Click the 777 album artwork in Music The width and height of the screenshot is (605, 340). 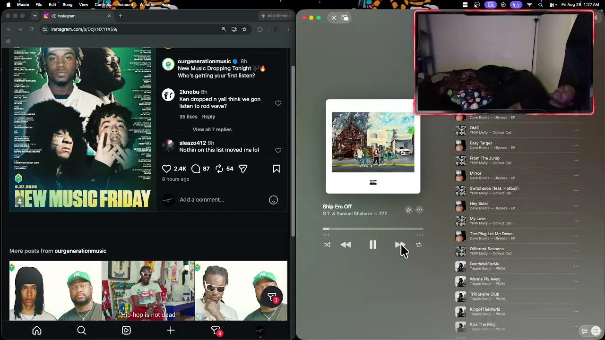point(373,146)
